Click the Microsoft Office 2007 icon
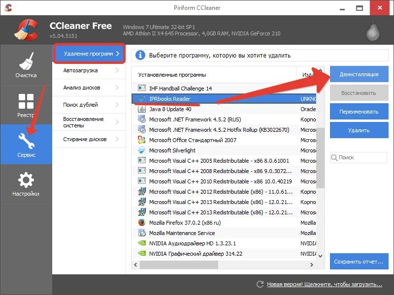The height and width of the screenshot is (295, 394). pyautogui.click(x=142, y=140)
